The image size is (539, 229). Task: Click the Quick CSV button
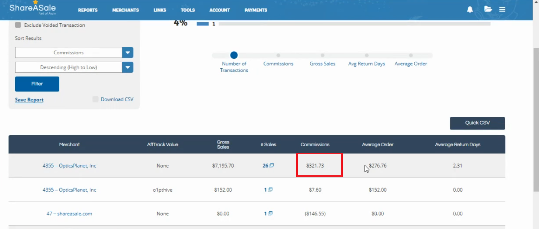click(477, 123)
